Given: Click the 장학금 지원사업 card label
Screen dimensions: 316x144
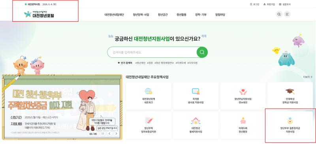Looking at the screenshot, I should coord(290,102).
